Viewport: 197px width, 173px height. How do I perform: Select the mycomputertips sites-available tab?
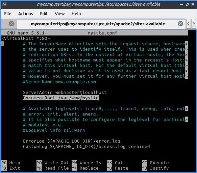point(98,24)
